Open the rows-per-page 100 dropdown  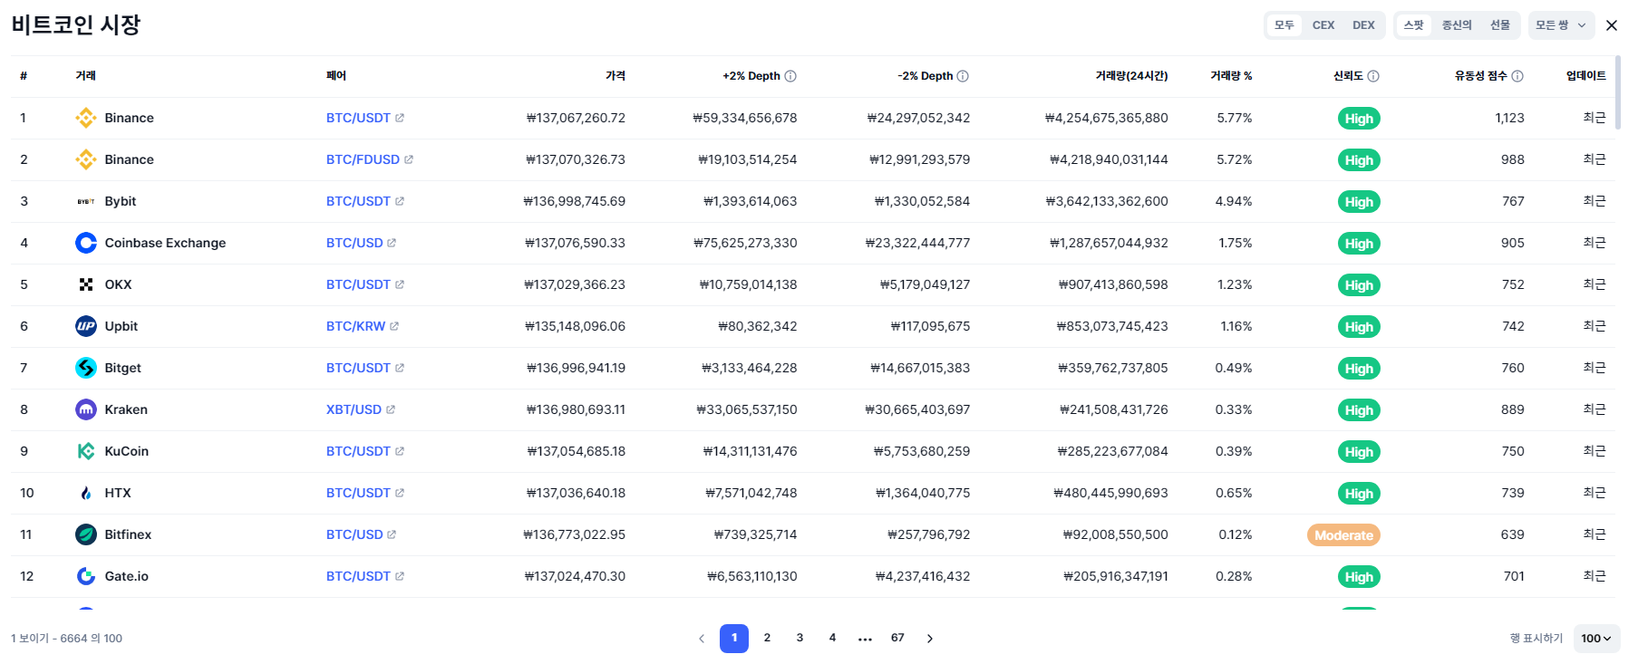coord(1596,639)
